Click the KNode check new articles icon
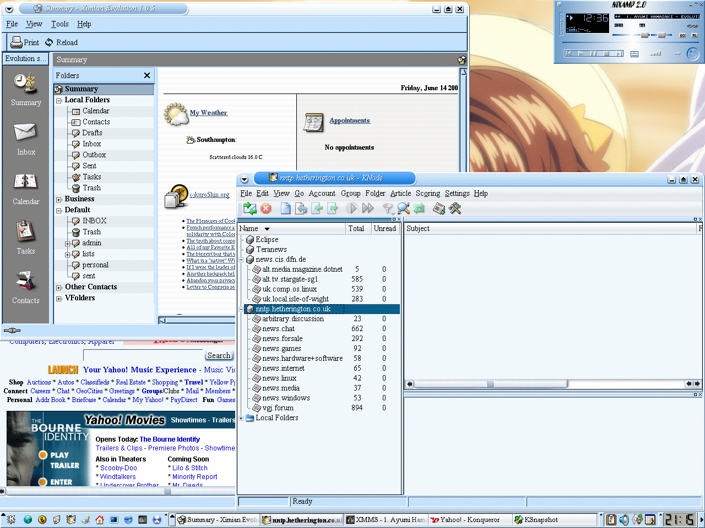Screen dimensions: 705x528 (x=250, y=208)
